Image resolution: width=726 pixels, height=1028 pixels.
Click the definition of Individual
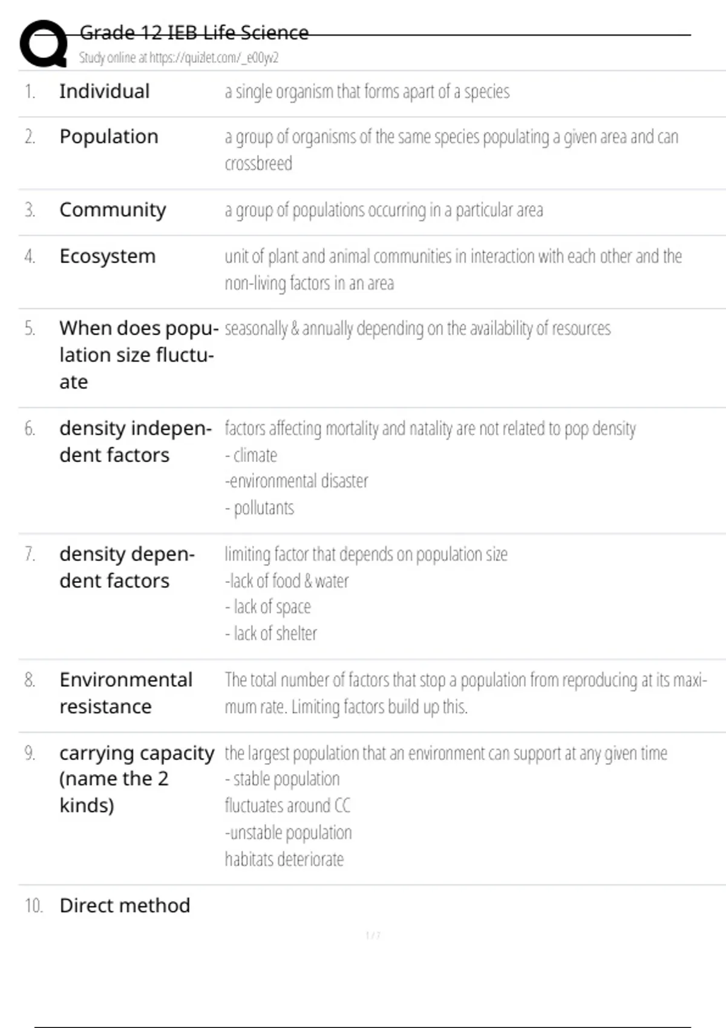(367, 92)
